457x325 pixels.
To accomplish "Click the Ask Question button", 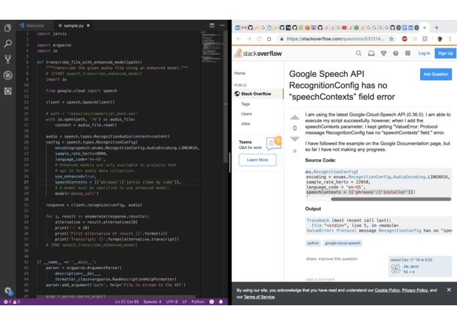I will click(x=436, y=74).
